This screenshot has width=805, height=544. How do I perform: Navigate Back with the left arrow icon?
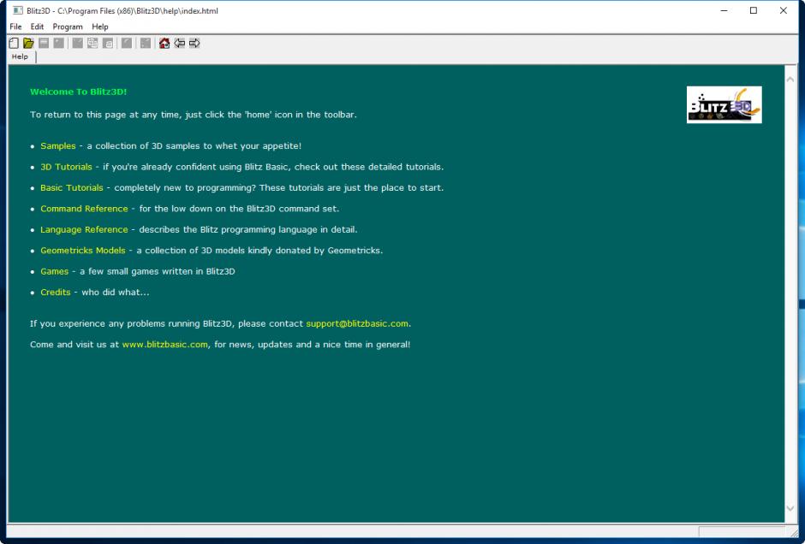pos(179,43)
